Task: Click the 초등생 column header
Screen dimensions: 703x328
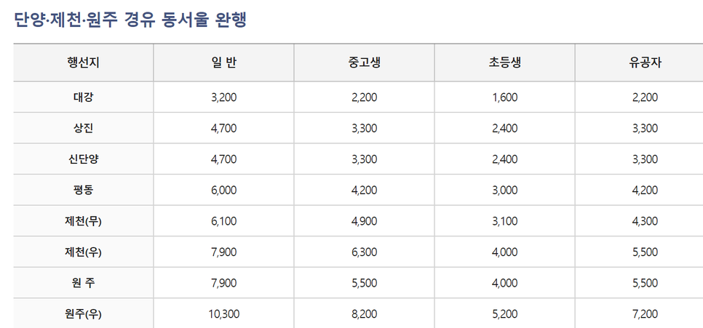Action: click(x=504, y=63)
